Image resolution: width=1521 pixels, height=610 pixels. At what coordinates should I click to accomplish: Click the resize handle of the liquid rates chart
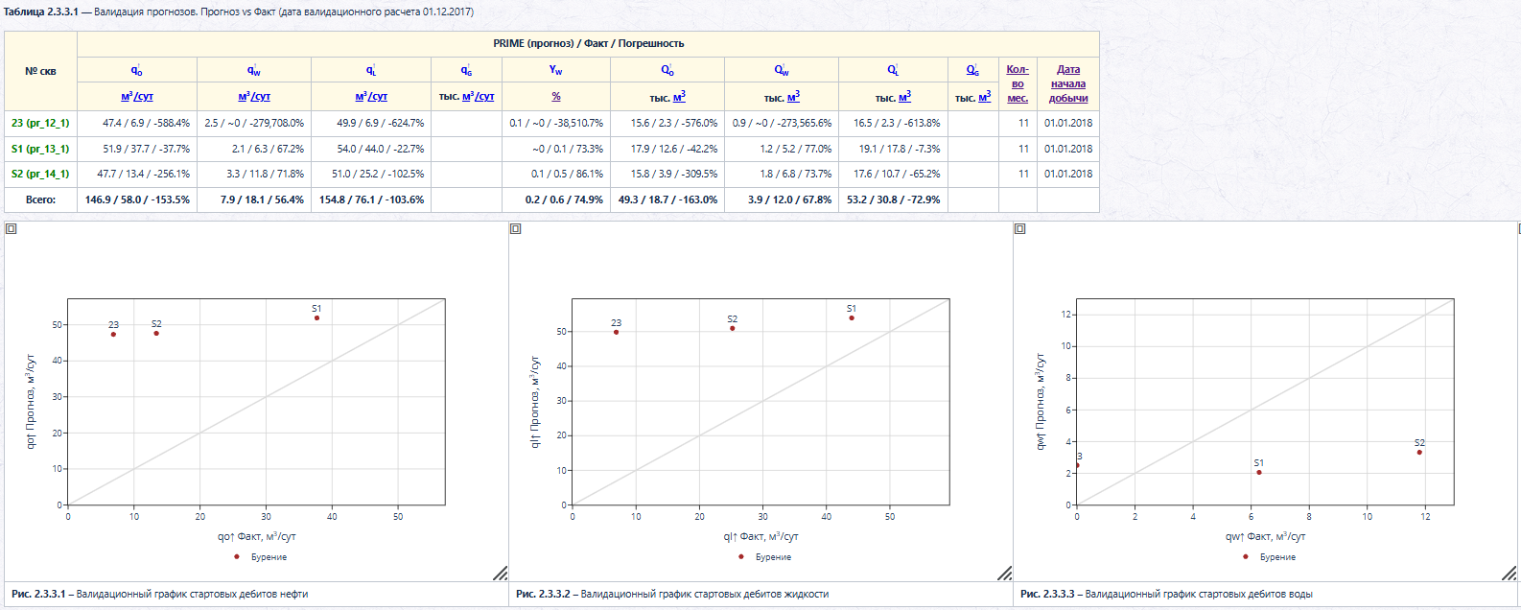(1005, 574)
